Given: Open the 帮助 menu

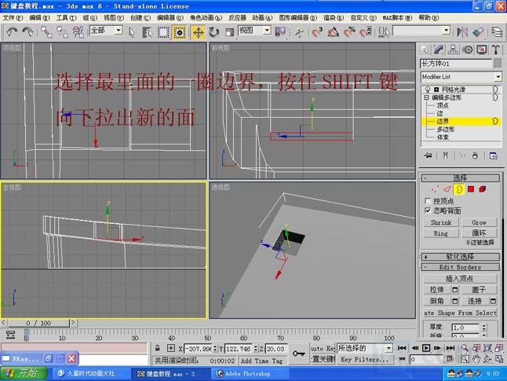Looking at the screenshot, I should pyautogui.click(x=429, y=18).
